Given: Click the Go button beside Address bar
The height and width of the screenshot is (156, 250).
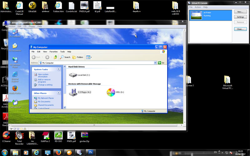Looking at the screenshot, I should (161, 63).
